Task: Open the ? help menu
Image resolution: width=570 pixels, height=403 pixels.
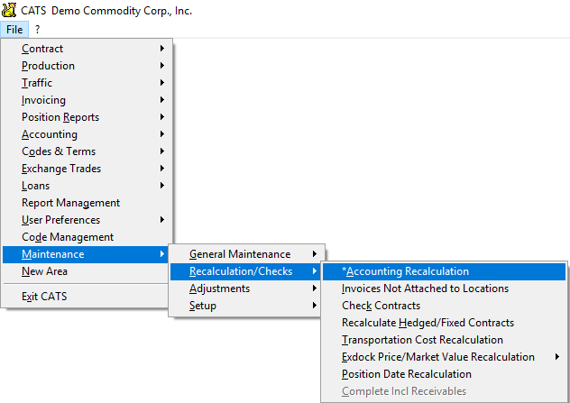Action: 37,30
